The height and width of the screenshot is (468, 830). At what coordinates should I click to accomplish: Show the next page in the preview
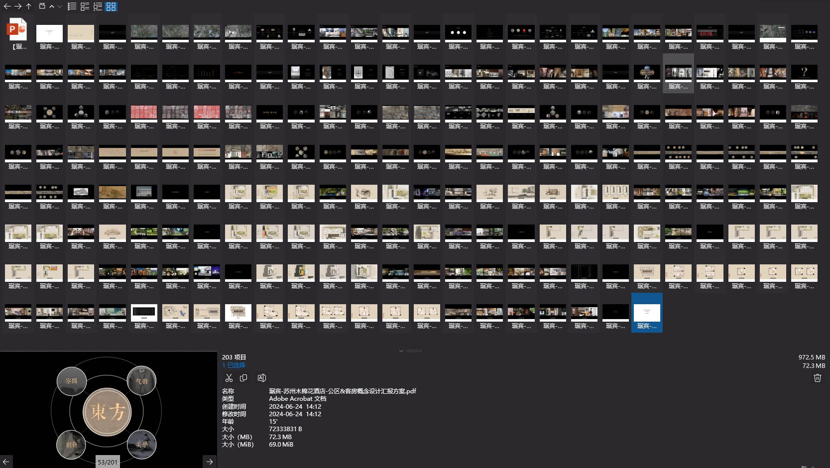coord(210,462)
